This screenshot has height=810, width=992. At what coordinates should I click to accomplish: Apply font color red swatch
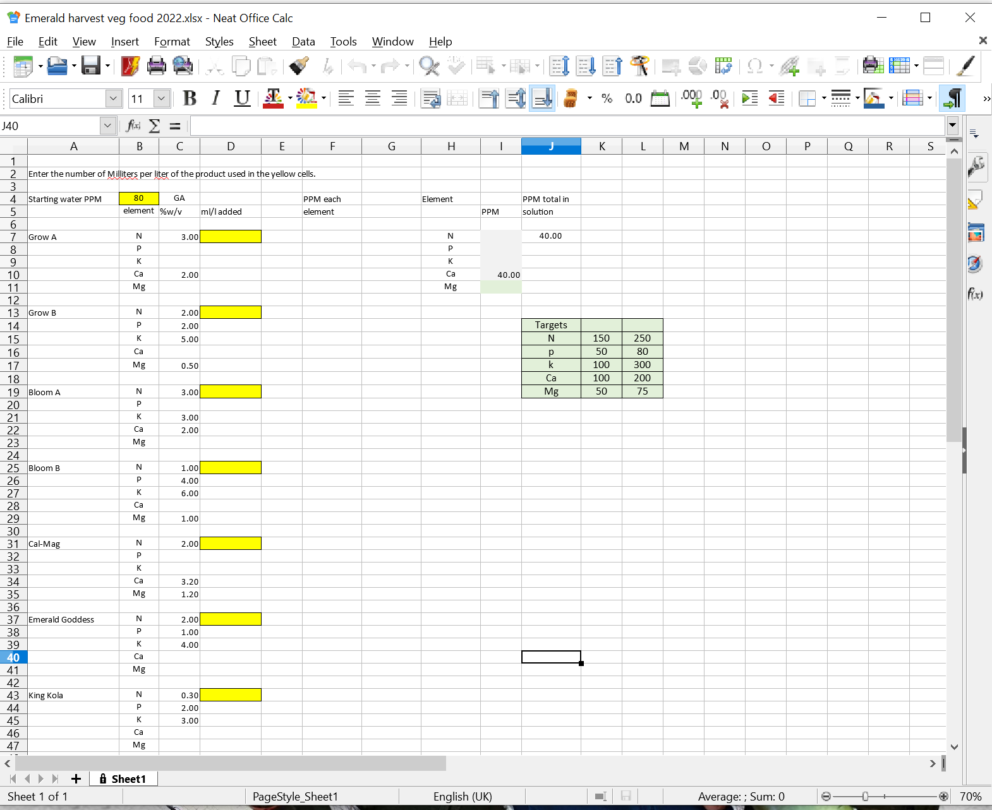click(x=273, y=98)
